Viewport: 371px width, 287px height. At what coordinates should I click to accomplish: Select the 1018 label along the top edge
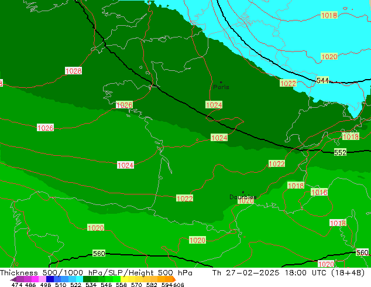click(x=329, y=15)
